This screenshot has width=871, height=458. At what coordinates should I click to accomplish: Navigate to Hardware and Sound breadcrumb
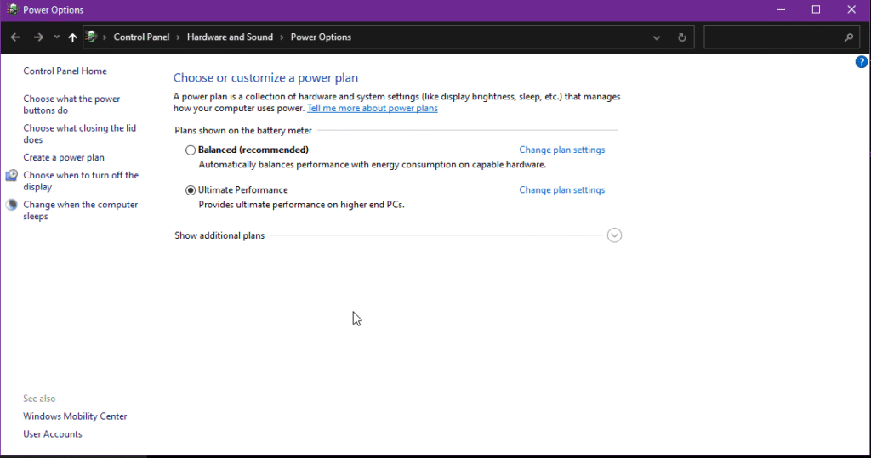(230, 37)
